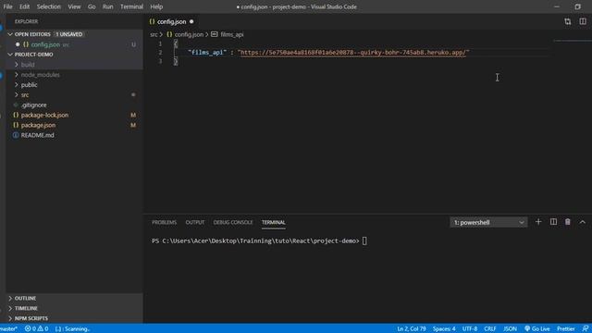Kill terminal with trash icon
Screen dimensions: 592x333
[567, 222]
